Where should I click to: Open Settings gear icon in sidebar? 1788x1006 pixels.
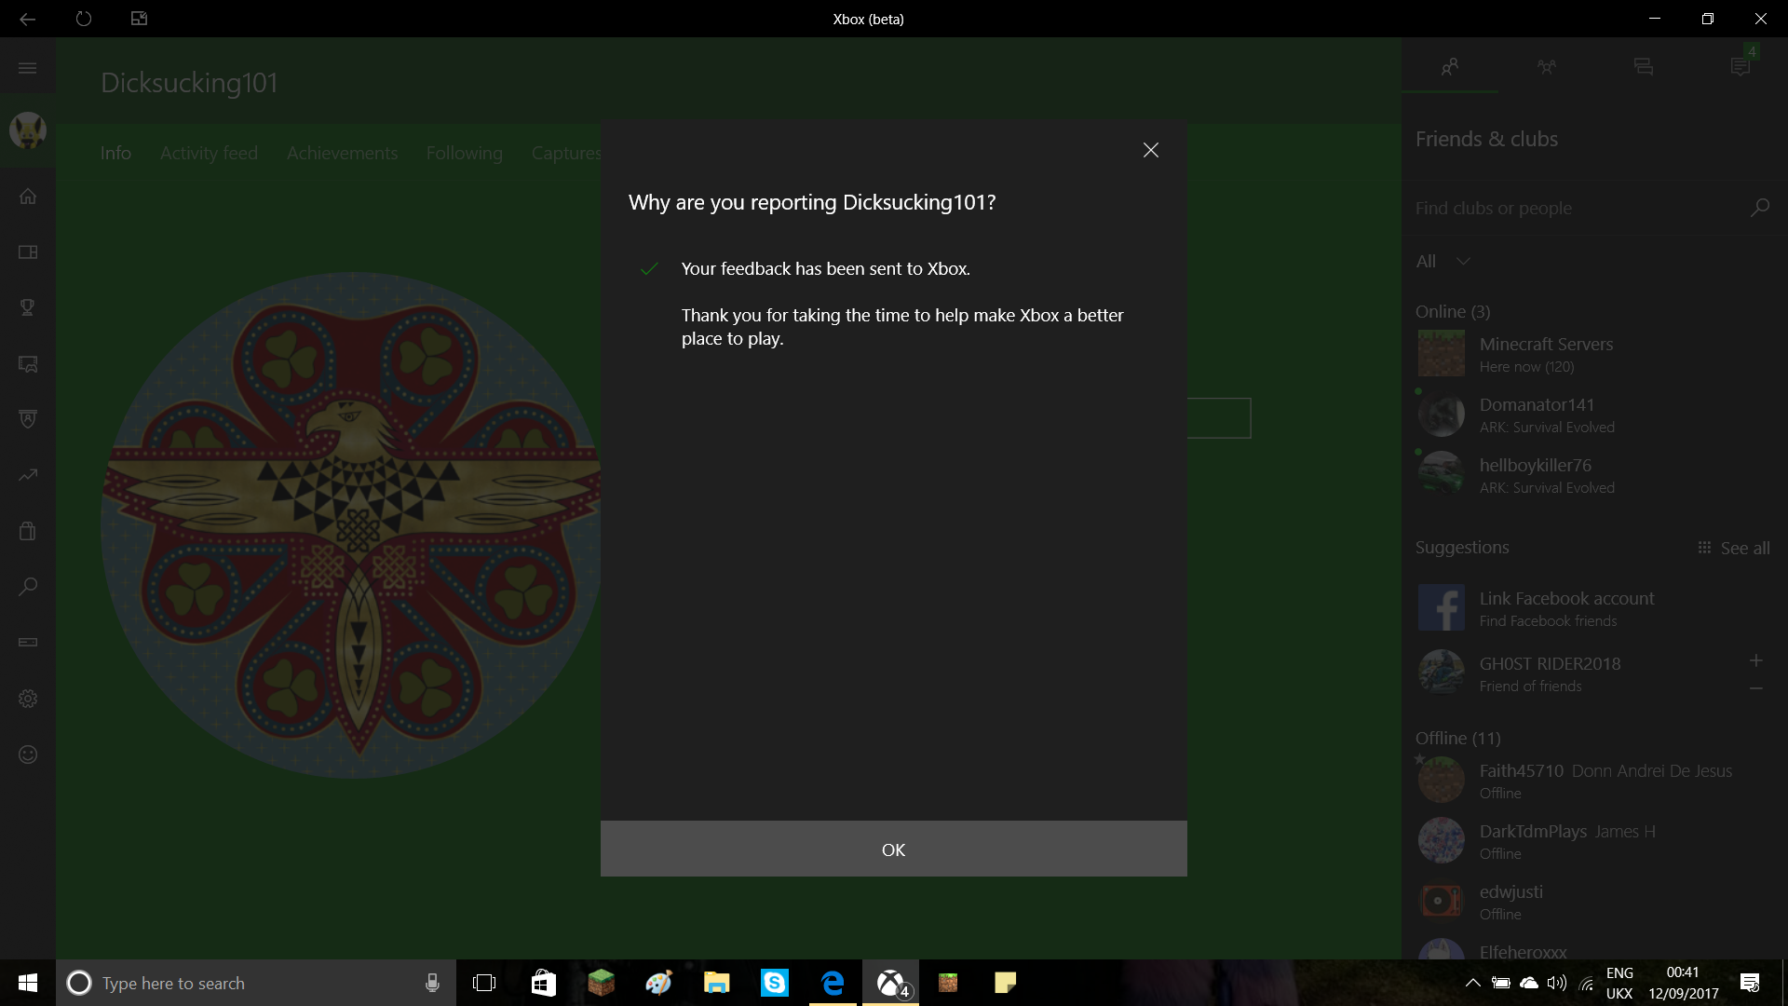28,699
